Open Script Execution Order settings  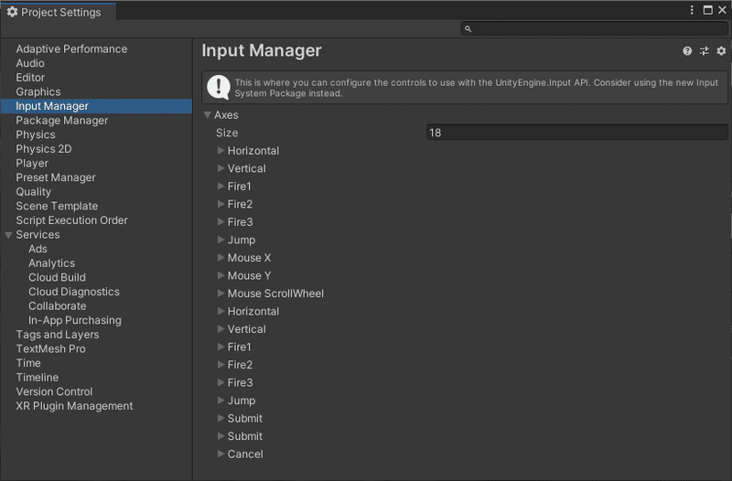[x=71, y=220]
